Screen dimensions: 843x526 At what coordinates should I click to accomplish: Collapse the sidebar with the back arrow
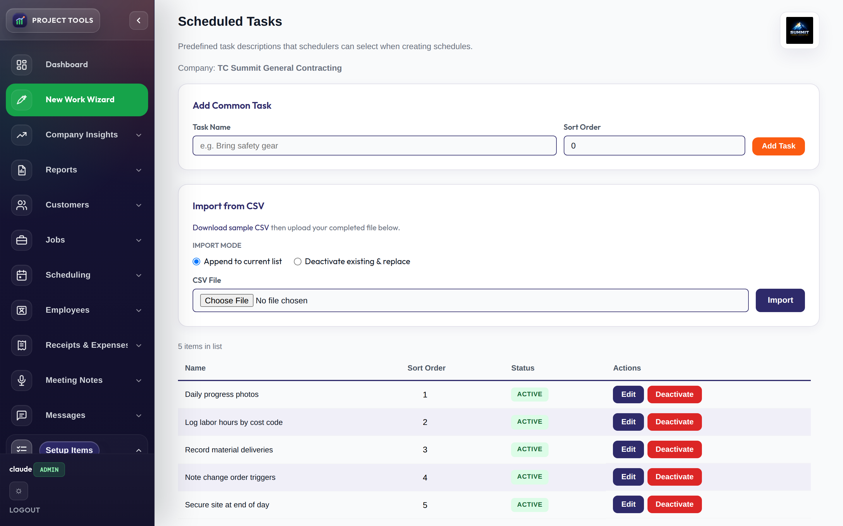pos(139,20)
